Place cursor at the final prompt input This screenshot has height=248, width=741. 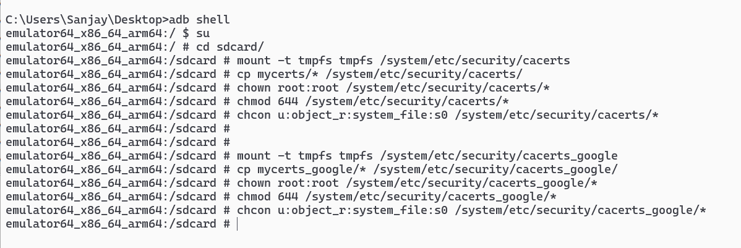[x=238, y=224]
